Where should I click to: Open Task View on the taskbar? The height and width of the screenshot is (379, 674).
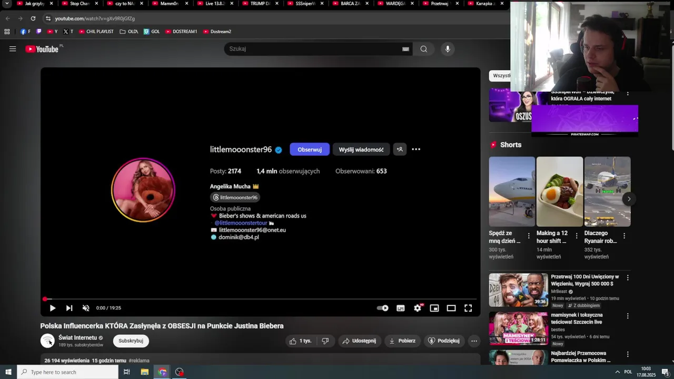(127, 372)
